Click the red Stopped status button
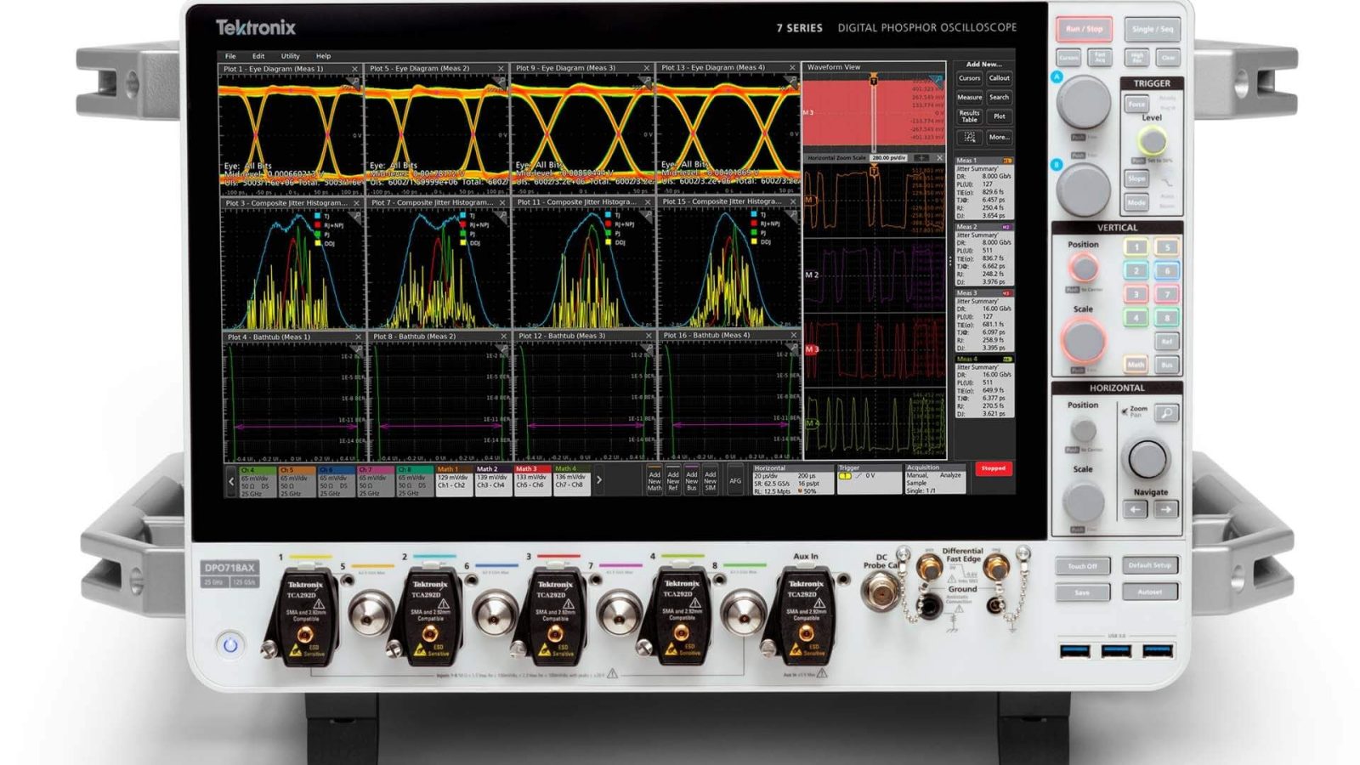The width and height of the screenshot is (1360, 765). click(x=994, y=468)
